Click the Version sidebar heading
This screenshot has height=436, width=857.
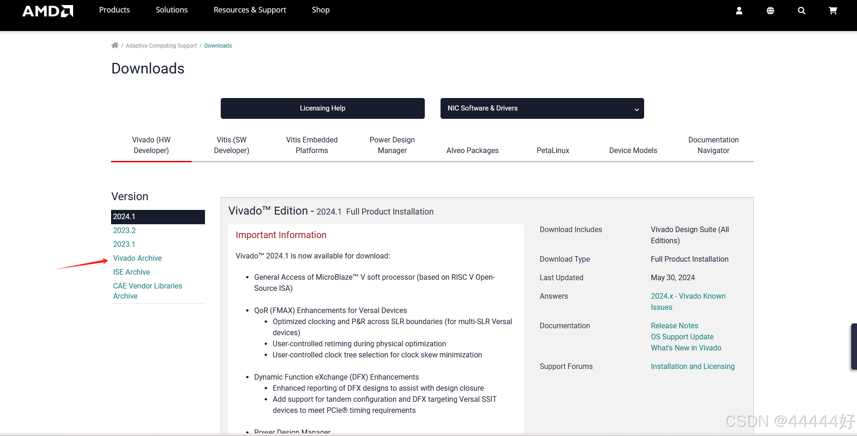point(130,197)
